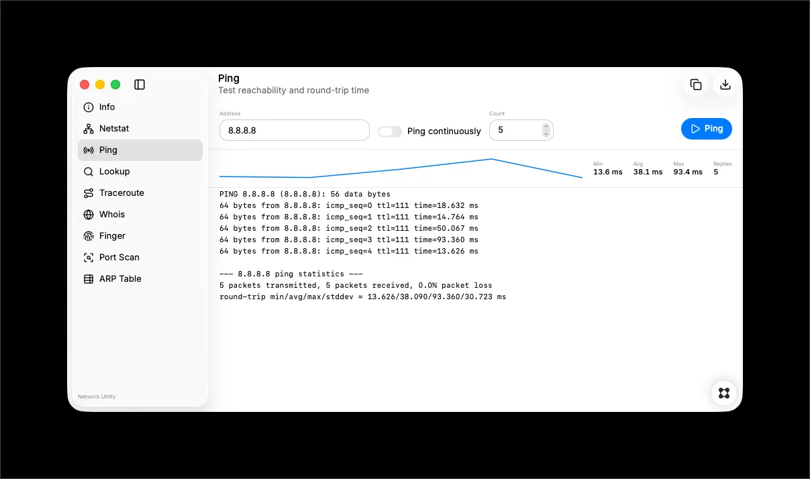Open the Whois tool
Viewport: 810px width, 479px height.
(140, 215)
